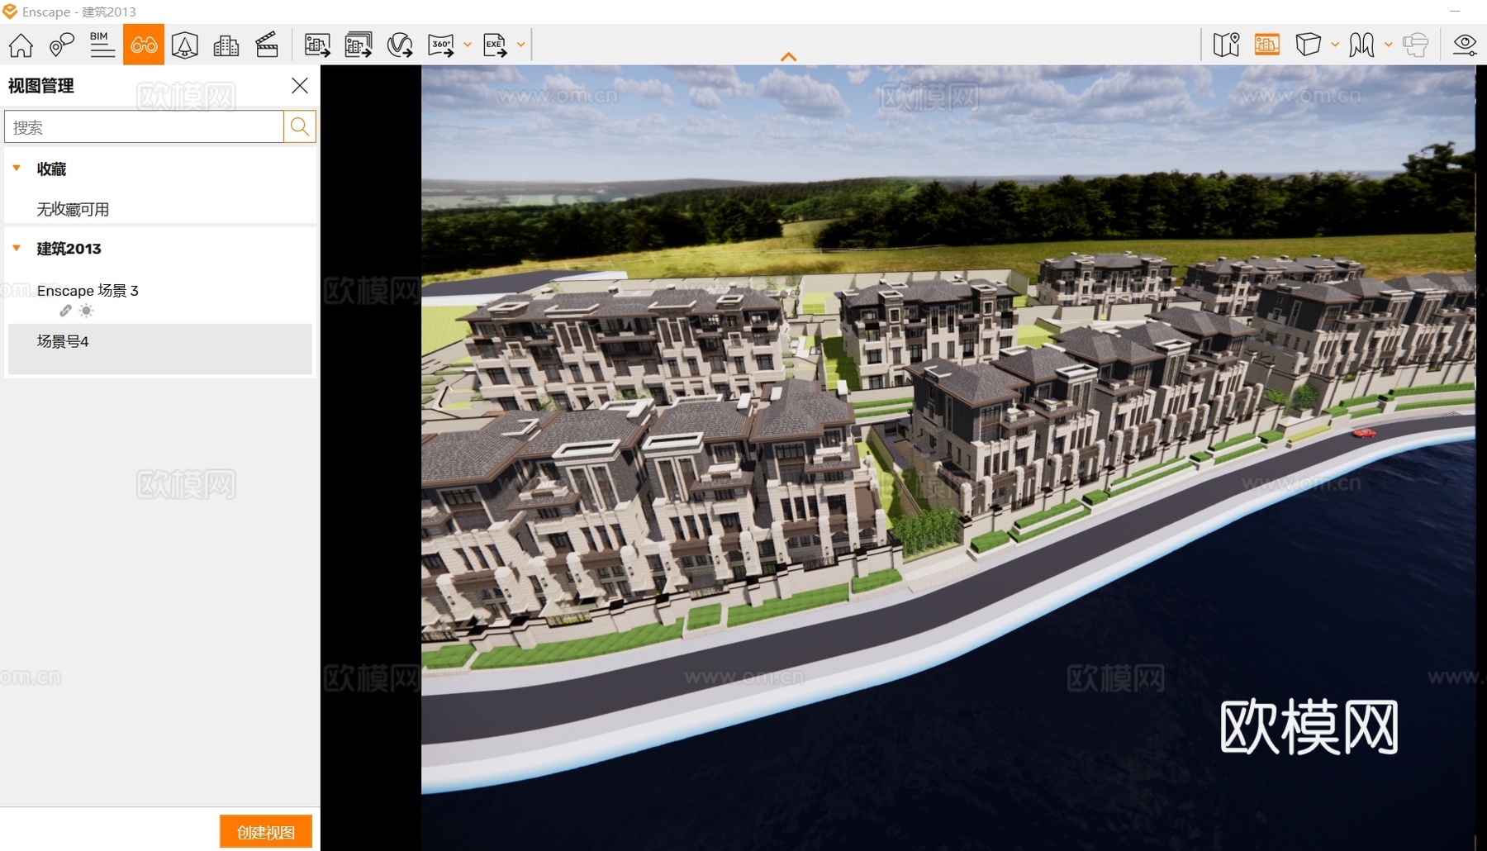
Task: Click the VR headset icon
Action: click(1415, 45)
